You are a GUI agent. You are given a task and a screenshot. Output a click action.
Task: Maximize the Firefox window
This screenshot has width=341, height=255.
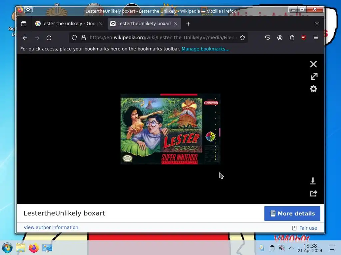tap(302, 9)
